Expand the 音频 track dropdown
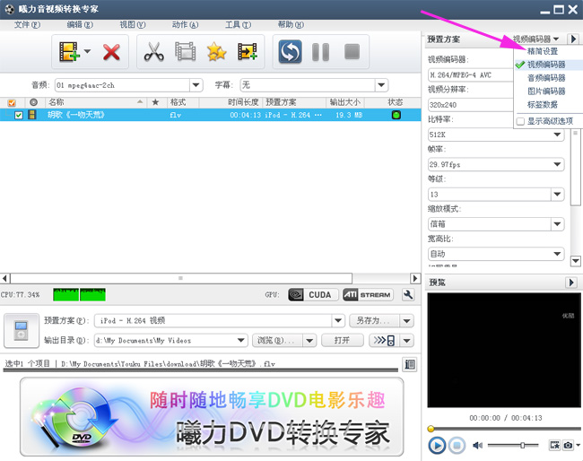This screenshot has height=461, width=583. (x=196, y=85)
